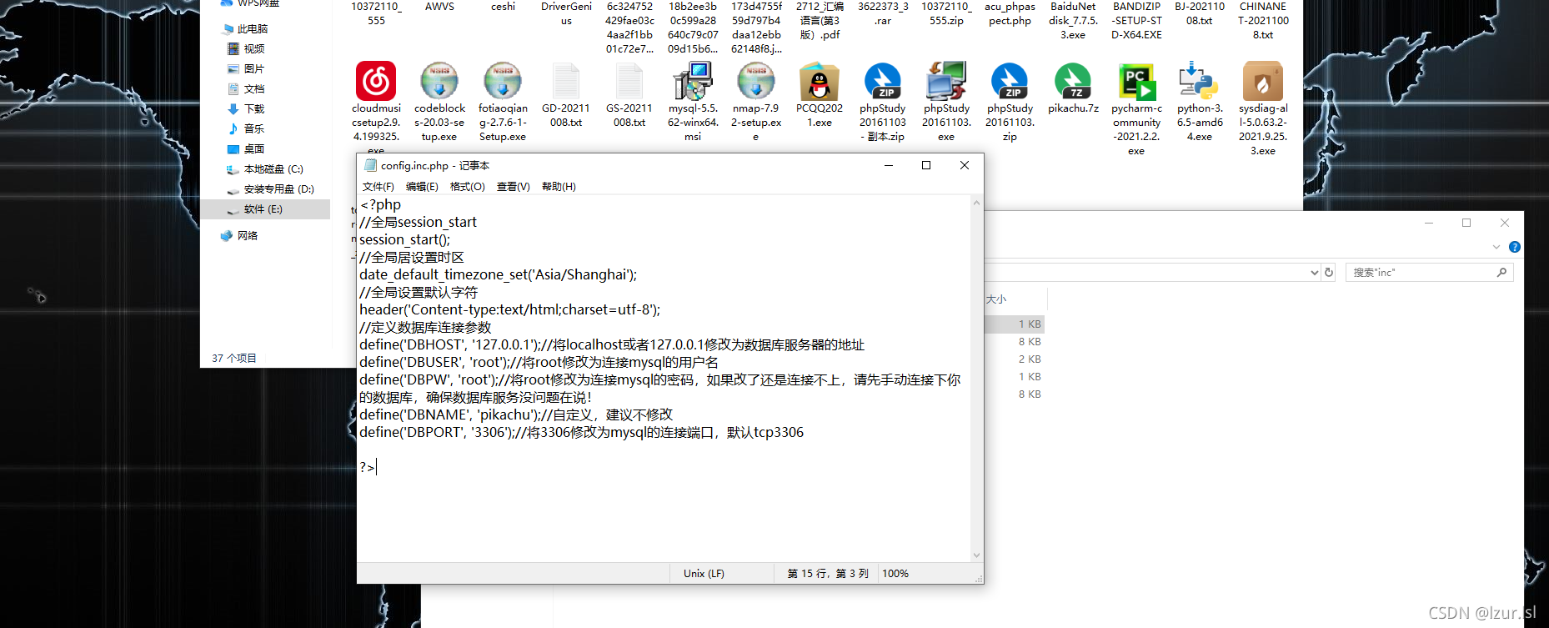Click the help icon in the search window
Viewport: 1549px width, 628px height.
[x=1515, y=247]
